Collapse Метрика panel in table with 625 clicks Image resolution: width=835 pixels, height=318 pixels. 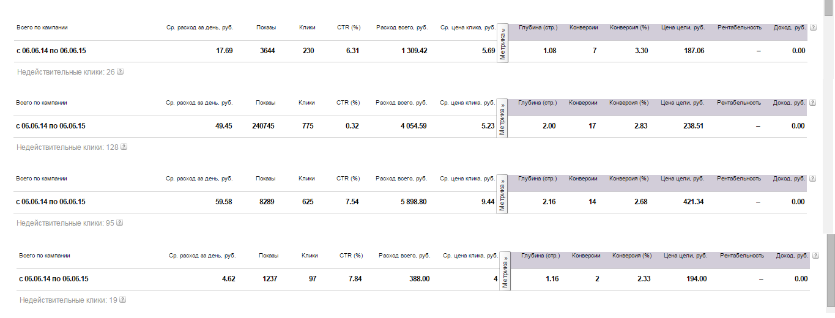point(502,194)
